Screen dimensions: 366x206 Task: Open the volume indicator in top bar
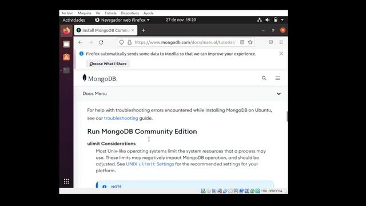click(268, 20)
